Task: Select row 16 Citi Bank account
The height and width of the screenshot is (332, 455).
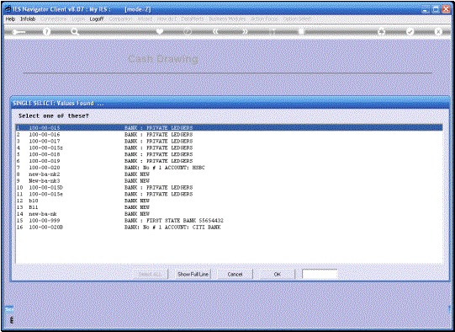Action: pyautogui.click(x=229, y=228)
